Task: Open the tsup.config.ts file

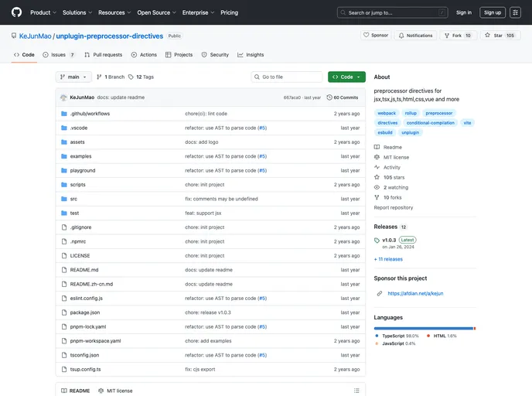Action: point(85,369)
